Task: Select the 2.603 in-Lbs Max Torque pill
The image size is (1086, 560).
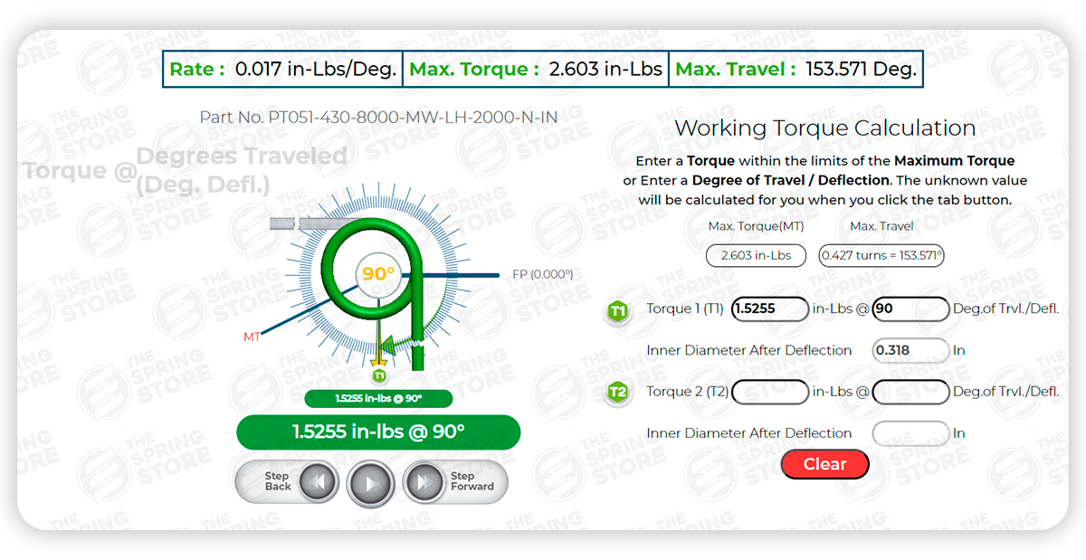Action: click(756, 255)
